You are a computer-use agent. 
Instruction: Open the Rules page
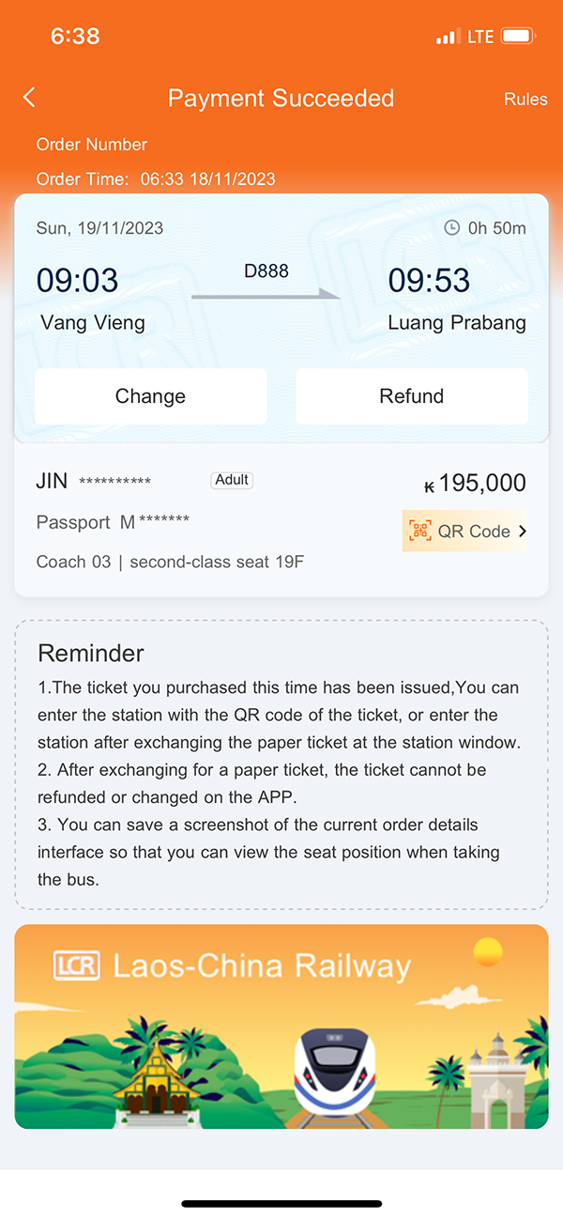tap(525, 99)
